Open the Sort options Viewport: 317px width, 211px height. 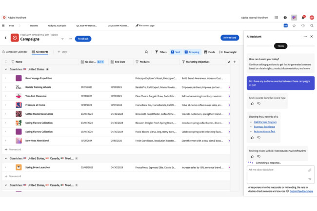pos(176,52)
